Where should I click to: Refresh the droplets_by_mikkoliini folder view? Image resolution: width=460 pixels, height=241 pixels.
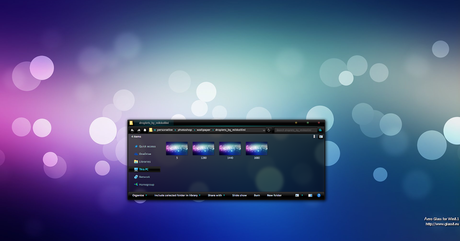[269, 130]
